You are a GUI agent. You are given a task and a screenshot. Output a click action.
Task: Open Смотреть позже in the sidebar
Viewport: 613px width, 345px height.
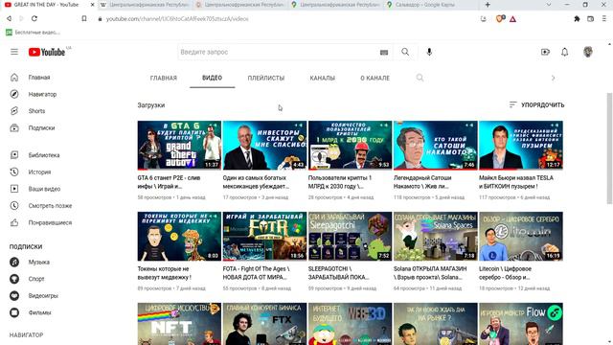[x=50, y=206]
